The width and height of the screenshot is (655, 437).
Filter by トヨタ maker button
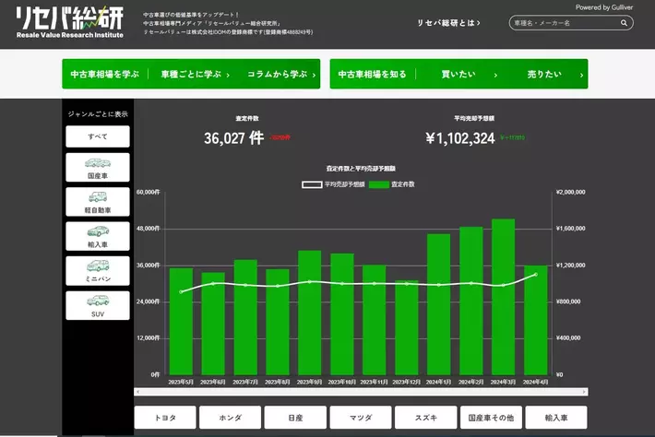(165, 418)
